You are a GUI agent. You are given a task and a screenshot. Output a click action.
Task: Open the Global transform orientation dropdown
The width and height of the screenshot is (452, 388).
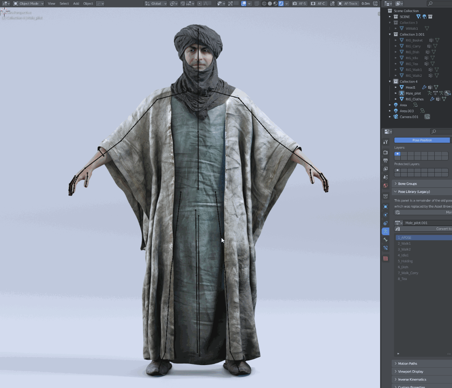click(156, 3)
